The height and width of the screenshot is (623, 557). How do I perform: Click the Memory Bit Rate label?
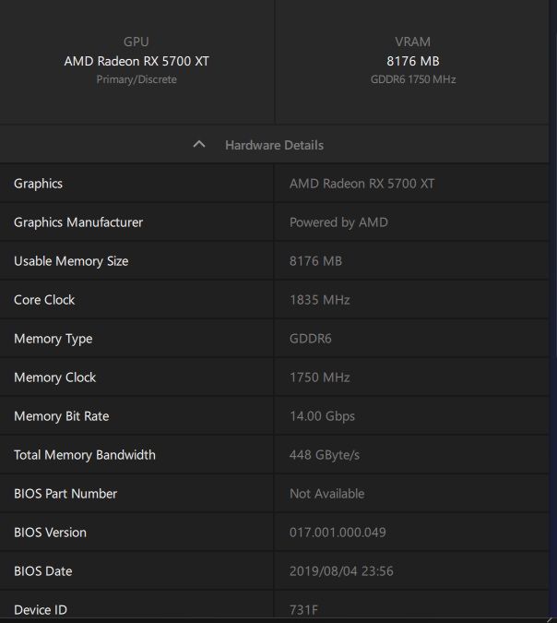pyautogui.click(x=62, y=416)
